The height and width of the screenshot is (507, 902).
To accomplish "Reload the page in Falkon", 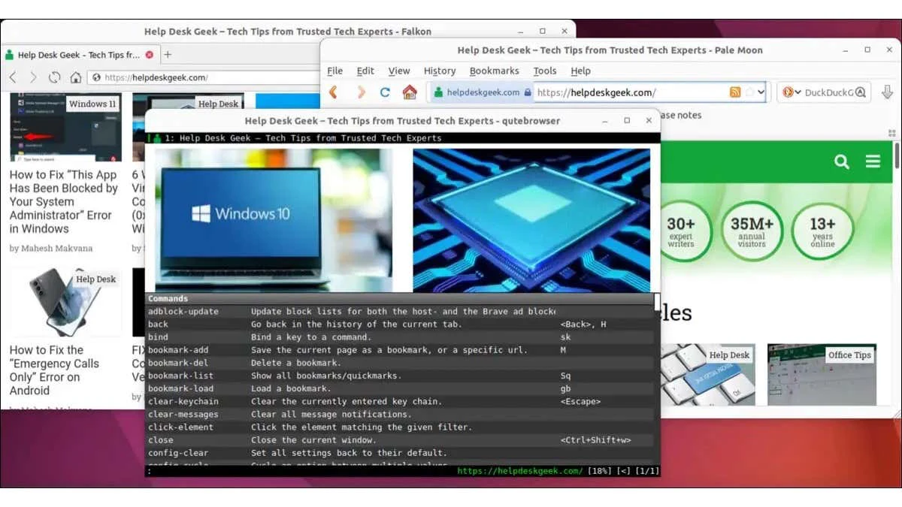I will 54,77.
